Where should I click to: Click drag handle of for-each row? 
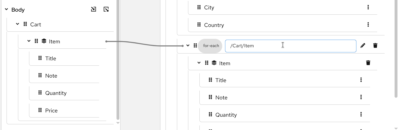(x=195, y=46)
